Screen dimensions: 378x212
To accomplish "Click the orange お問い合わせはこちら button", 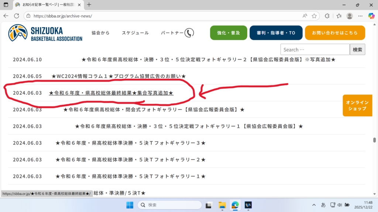I will [335, 33].
